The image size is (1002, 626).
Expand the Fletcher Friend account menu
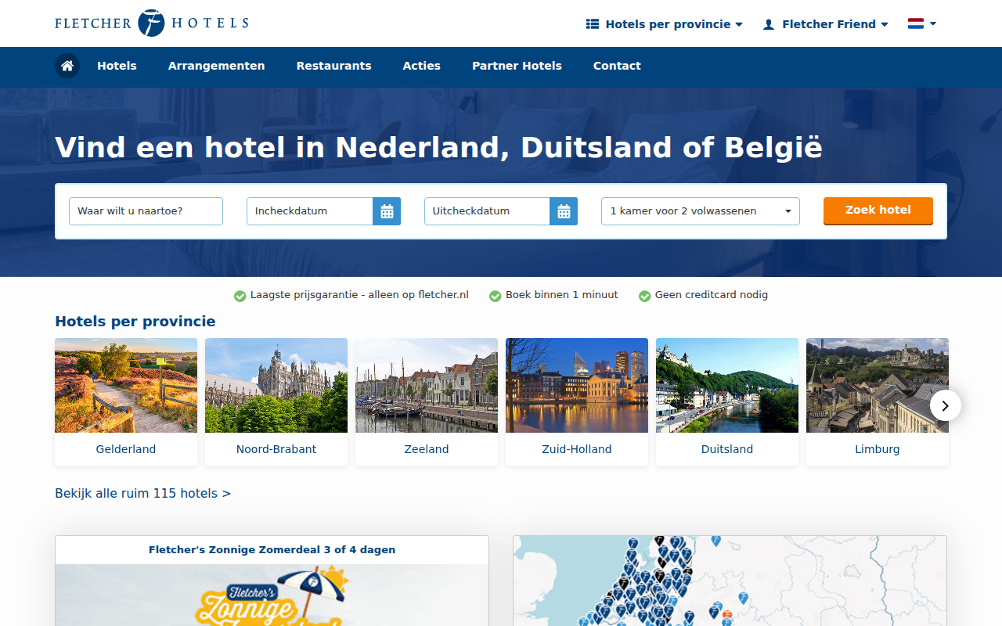[826, 24]
